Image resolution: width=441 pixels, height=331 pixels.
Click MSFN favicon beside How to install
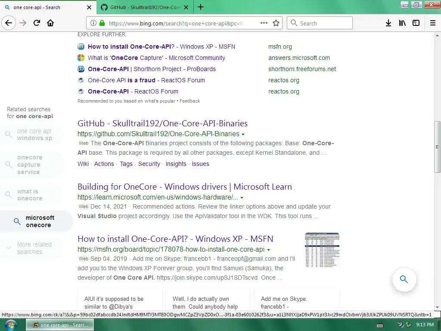pyautogui.click(x=81, y=47)
